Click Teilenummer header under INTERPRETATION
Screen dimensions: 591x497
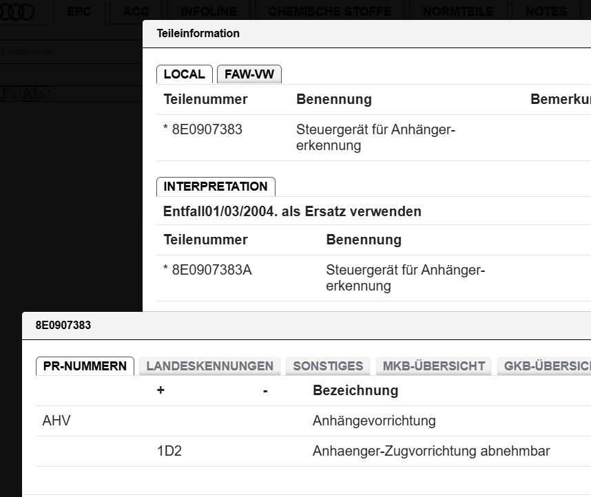point(205,240)
